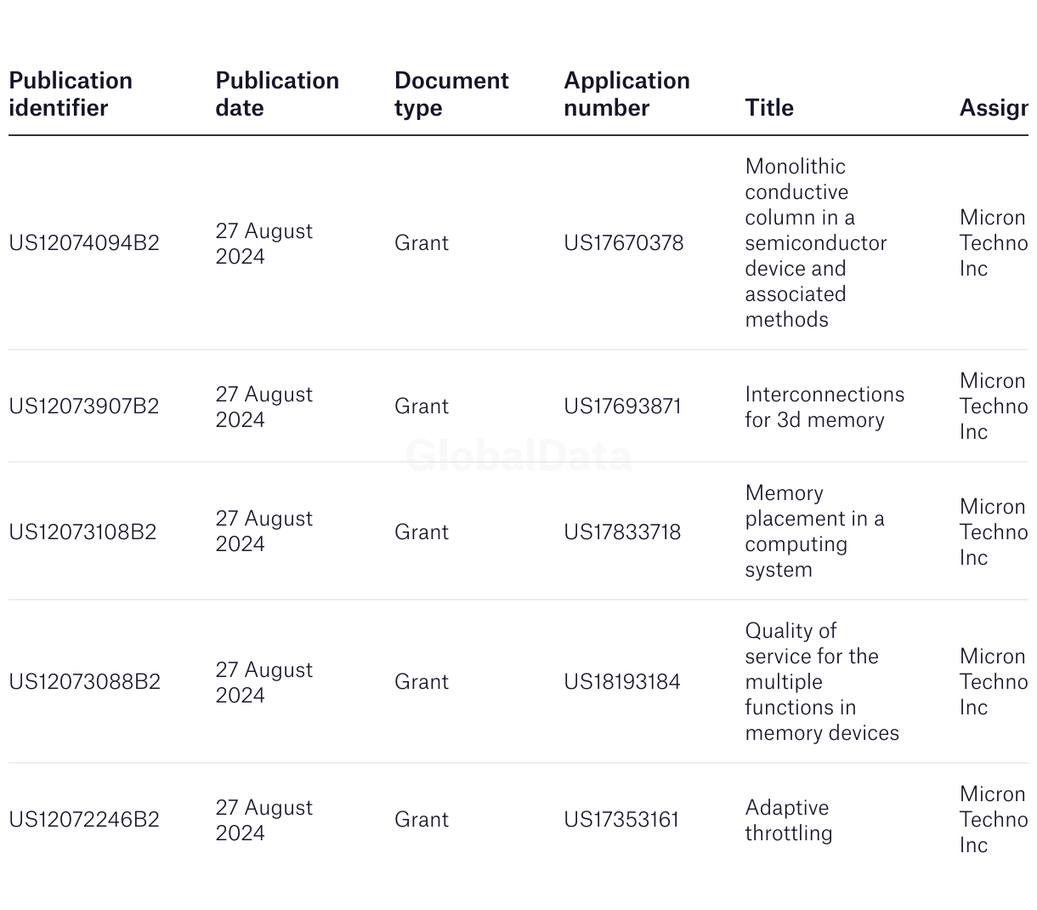Click application number US17833718
This screenshot has width=1037, height=910.
click(622, 532)
